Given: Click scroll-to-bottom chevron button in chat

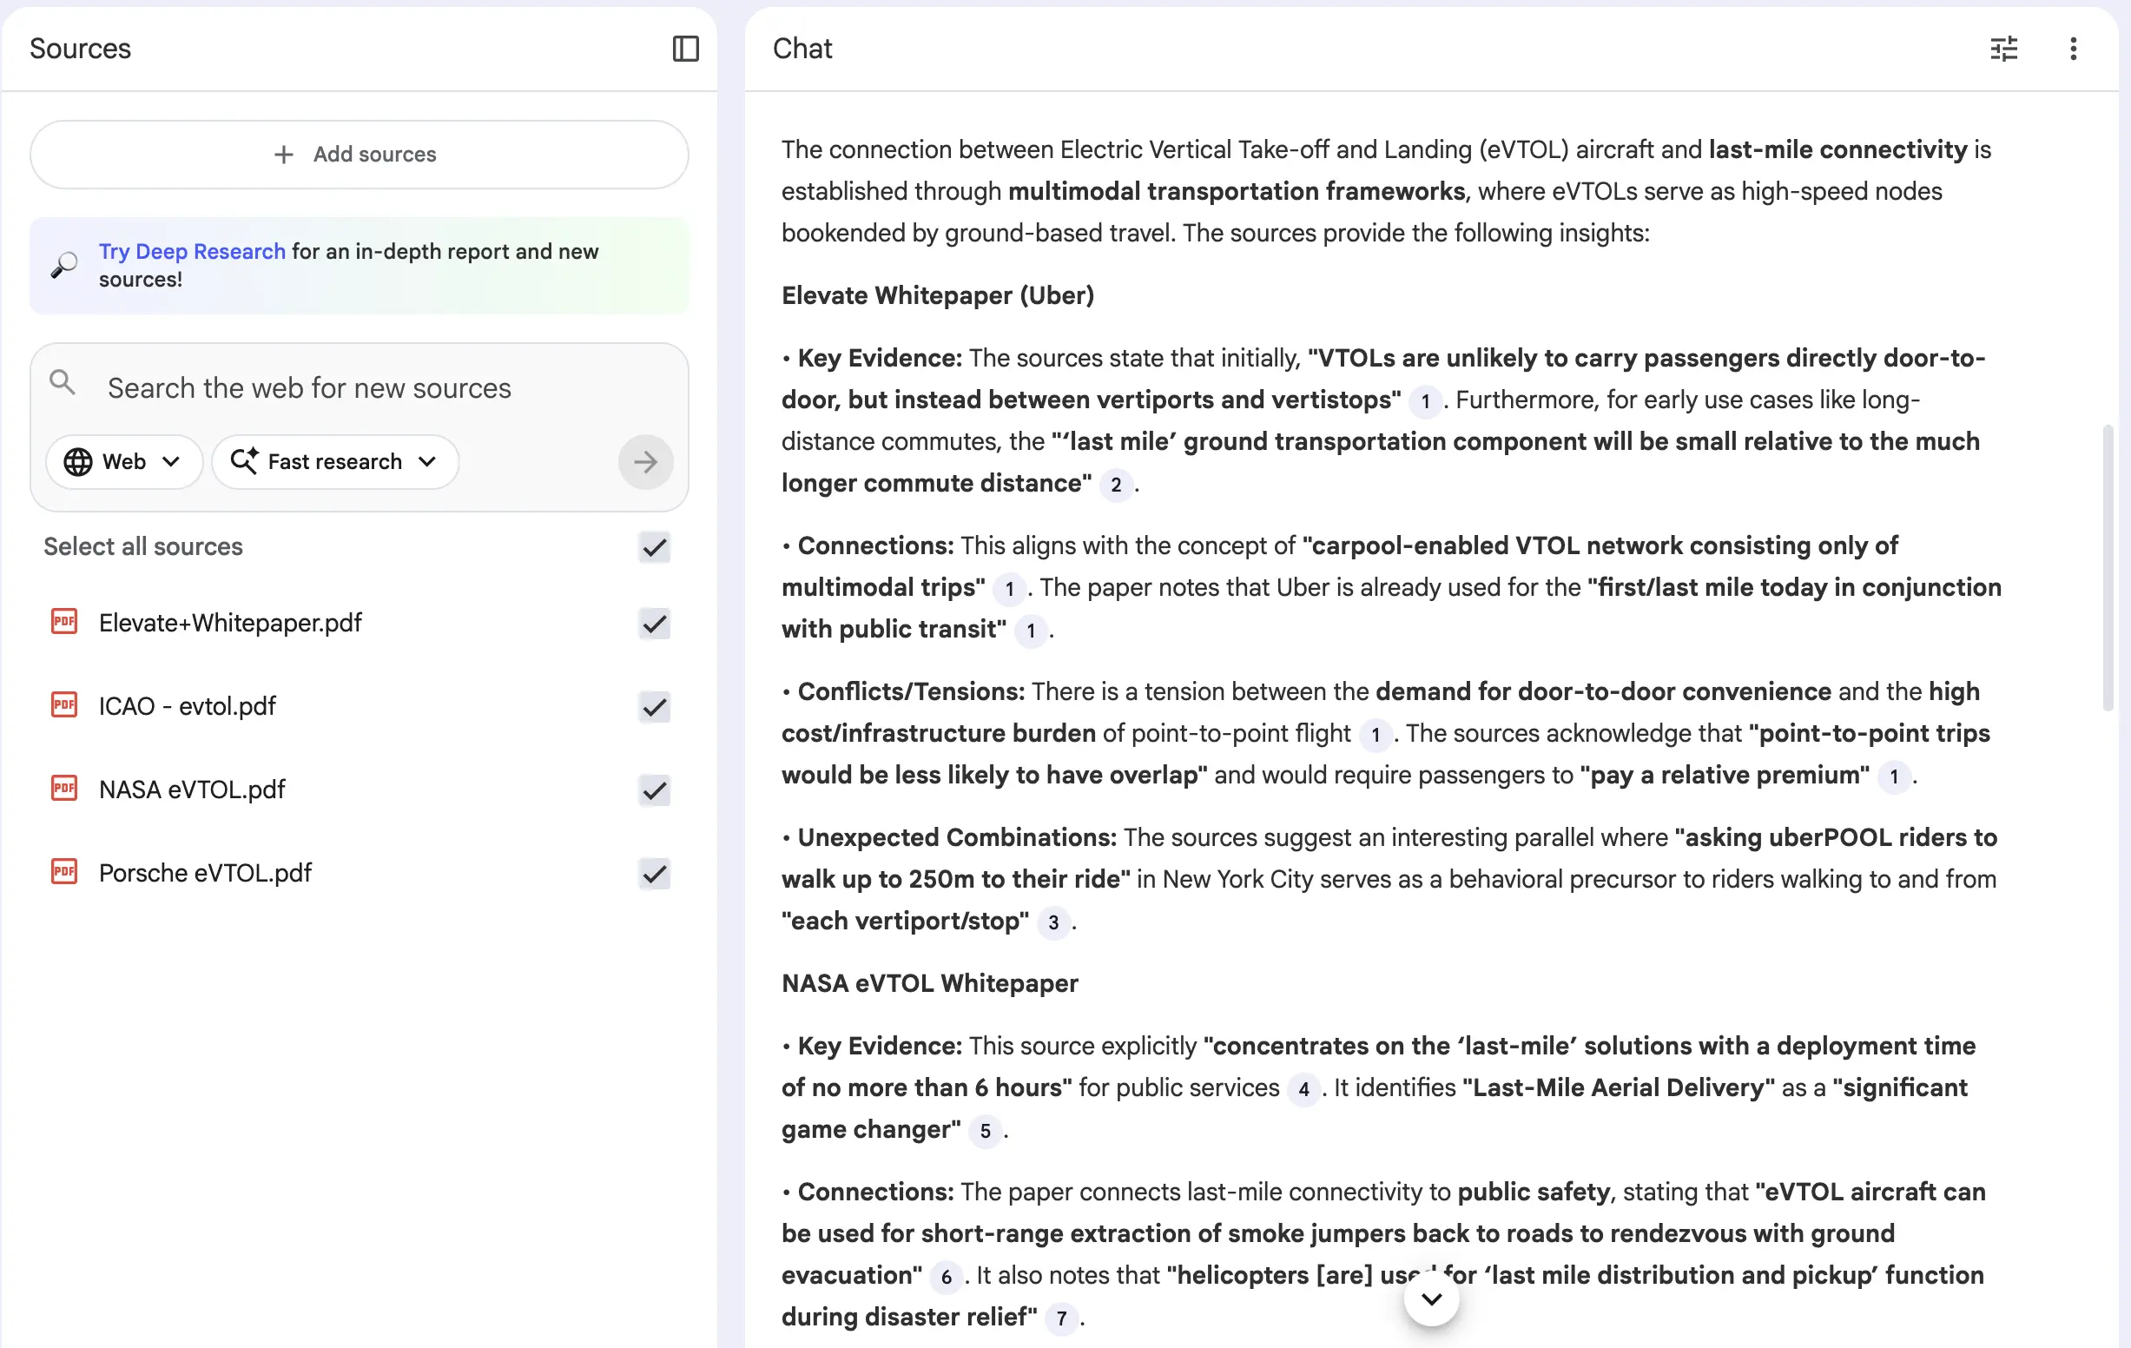Looking at the screenshot, I should (x=1431, y=1298).
